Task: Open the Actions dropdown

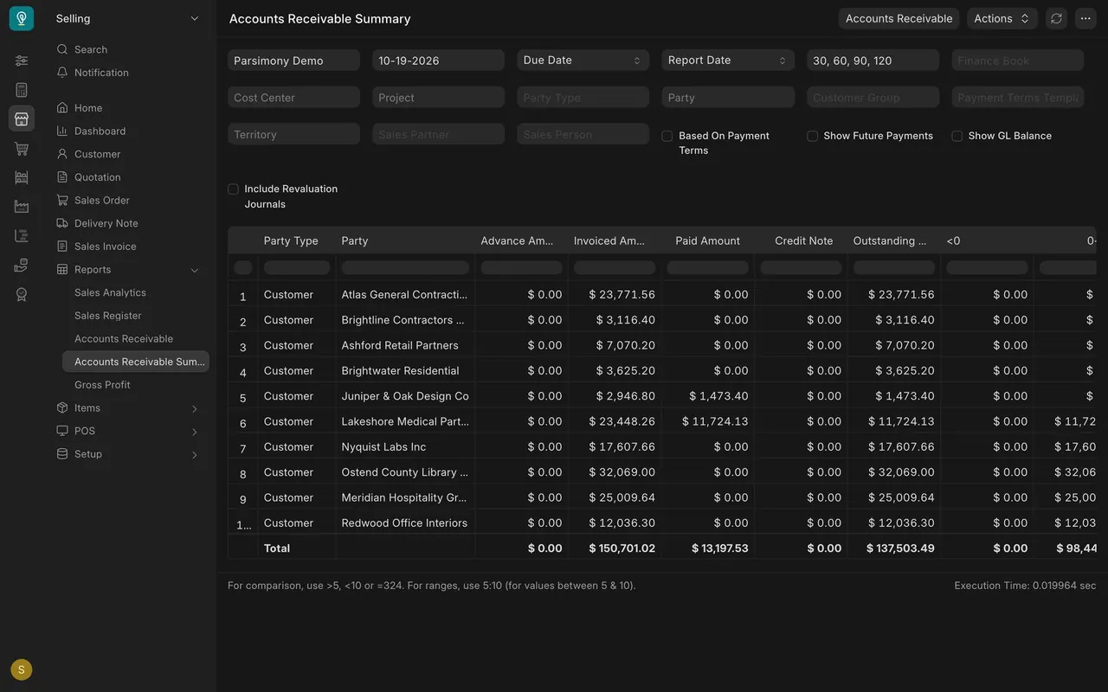Action: pos(1002,18)
